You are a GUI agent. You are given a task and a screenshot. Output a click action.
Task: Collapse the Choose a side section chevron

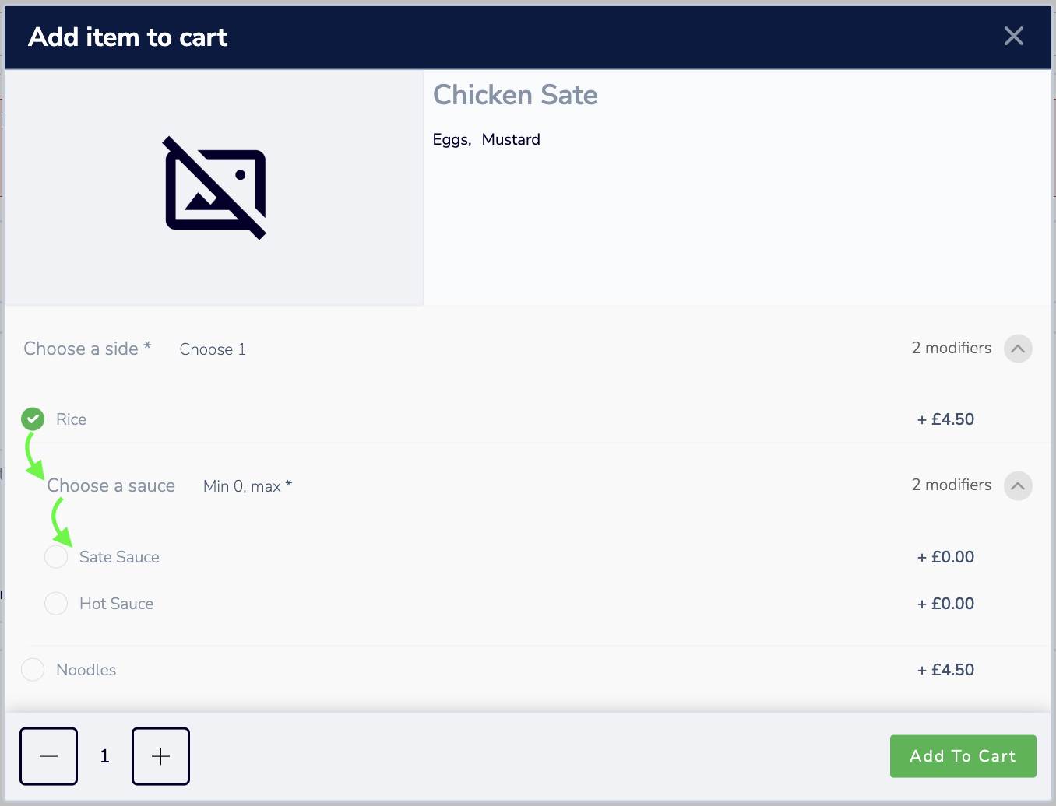[x=1018, y=349]
